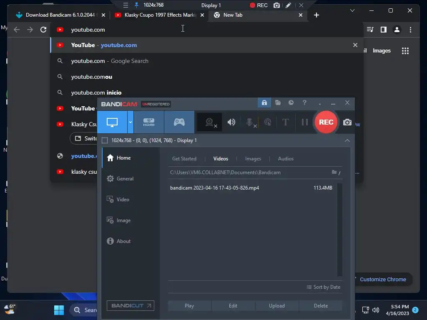427x320 pixels.
Task: Click Customize Chrome button
Action: 383,280
